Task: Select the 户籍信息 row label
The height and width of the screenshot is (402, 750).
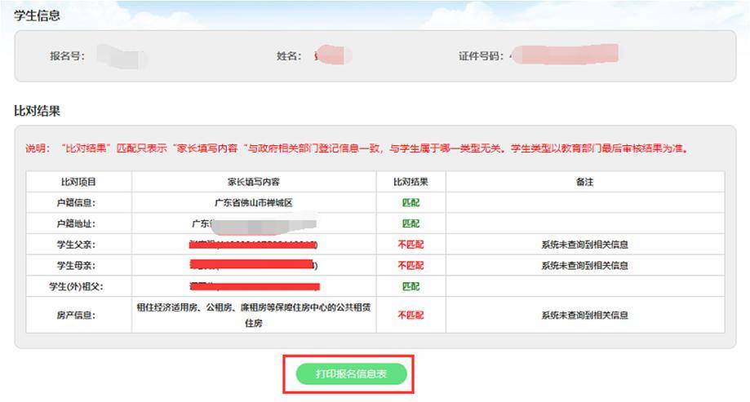Action: (76, 203)
